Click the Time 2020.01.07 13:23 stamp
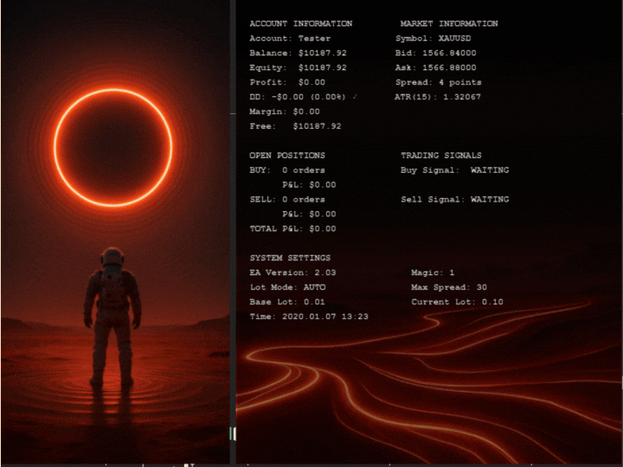Screen dimensions: 623x467 309,317
